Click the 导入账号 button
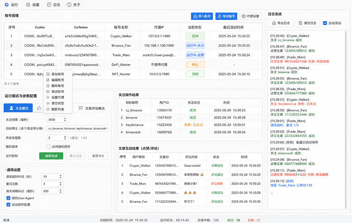 pos(202,16)
